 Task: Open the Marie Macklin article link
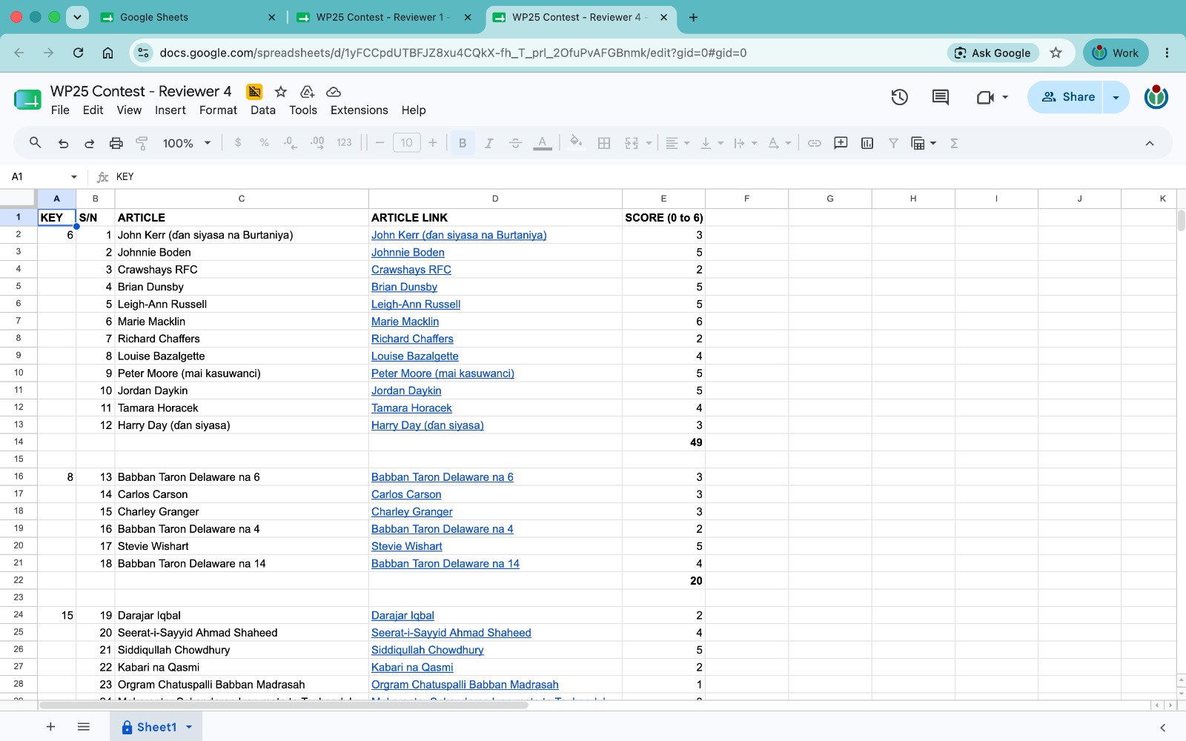pyautogui.click(x=405, y=322)
